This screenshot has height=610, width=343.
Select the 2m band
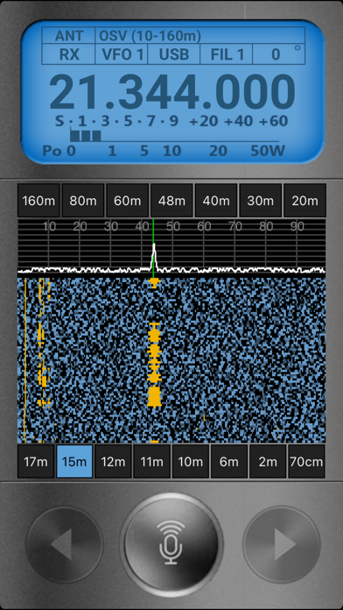(267, 462)
